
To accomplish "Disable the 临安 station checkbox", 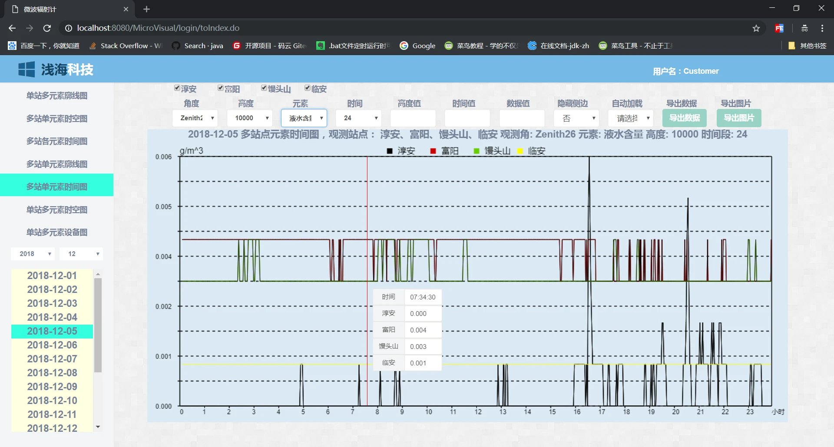I will pos(308,88).
